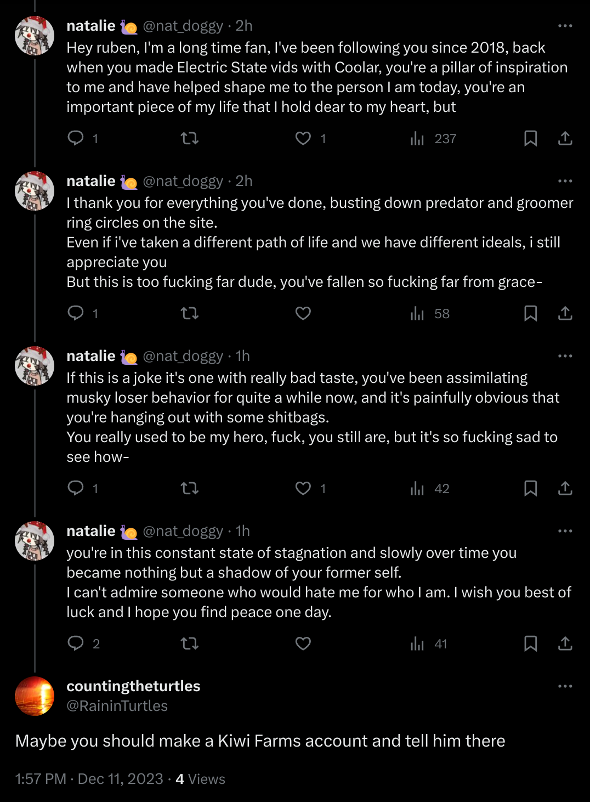Open more options on 'I thank you' tweet

click(x=565, y=181)
